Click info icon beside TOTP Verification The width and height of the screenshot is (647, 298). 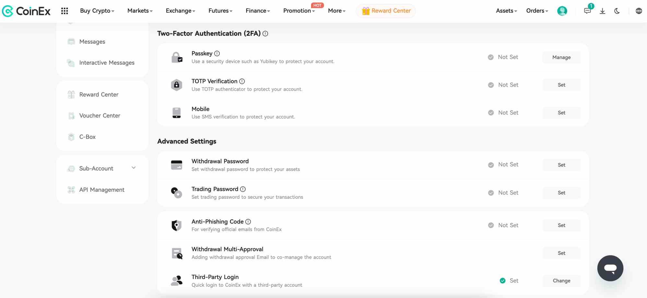[242, 81]
